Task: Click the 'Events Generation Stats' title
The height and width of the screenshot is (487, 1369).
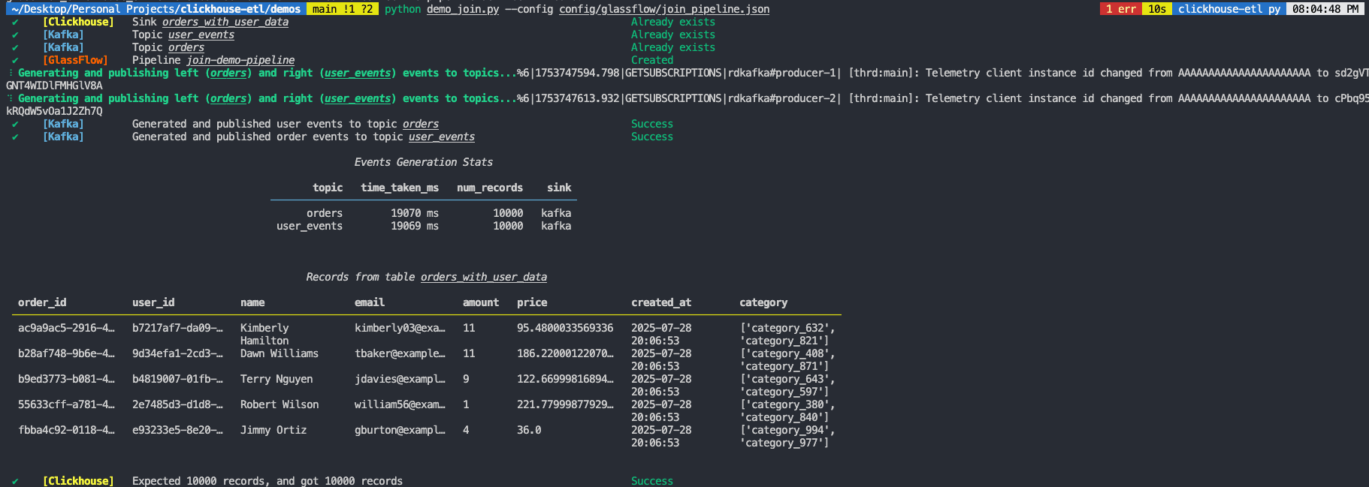Action: [x=424, y=162]
